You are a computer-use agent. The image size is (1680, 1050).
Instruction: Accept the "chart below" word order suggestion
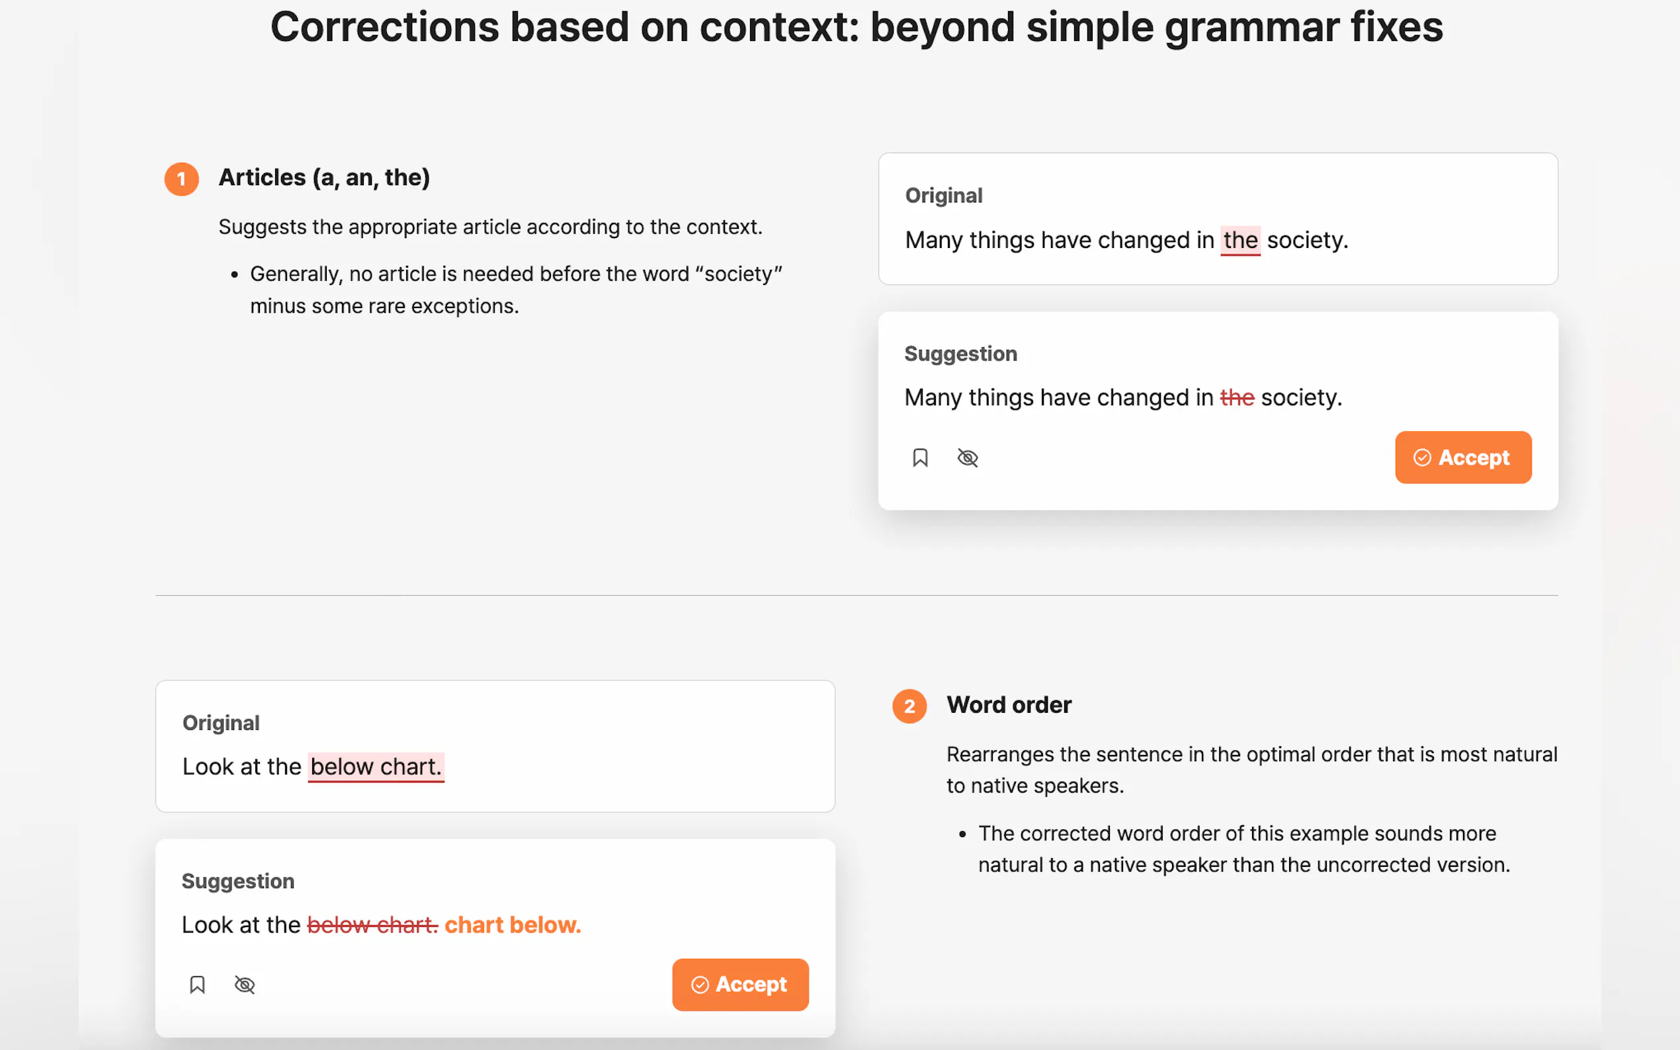[739, 985]
